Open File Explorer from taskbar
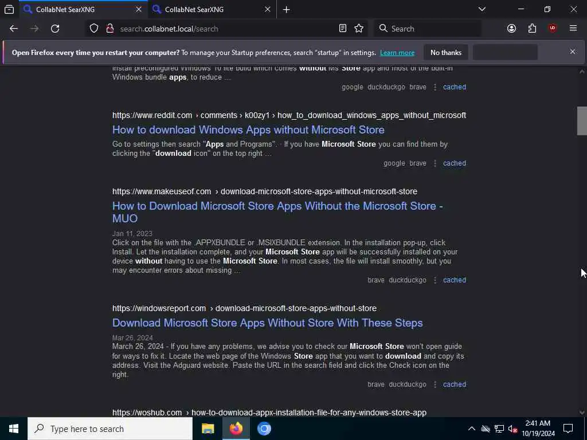Viewport: 587px width, 440px height. click(x=208, y=429)
